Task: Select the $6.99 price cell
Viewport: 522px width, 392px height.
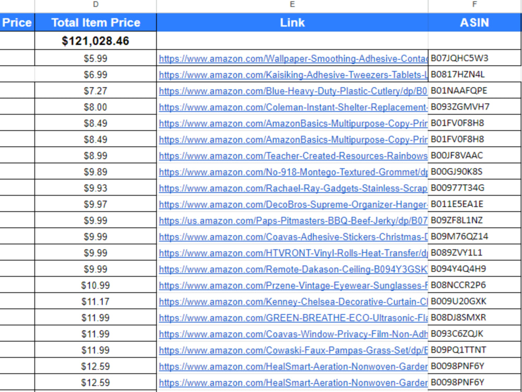Action: [x=96, y=75]
